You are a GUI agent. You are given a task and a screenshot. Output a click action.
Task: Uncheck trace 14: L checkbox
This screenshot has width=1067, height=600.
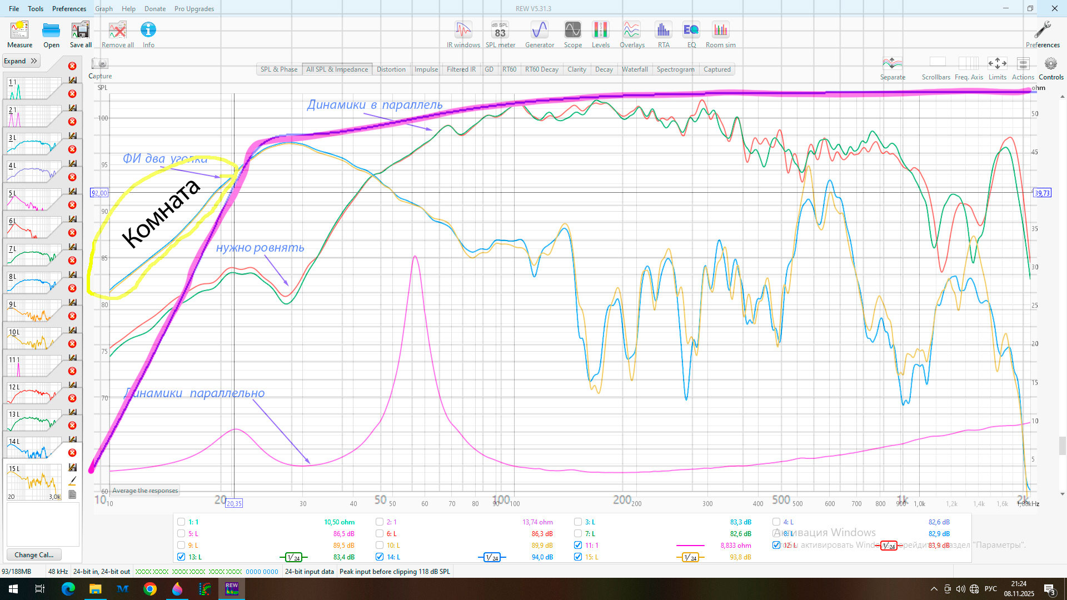tap(380, 557)
